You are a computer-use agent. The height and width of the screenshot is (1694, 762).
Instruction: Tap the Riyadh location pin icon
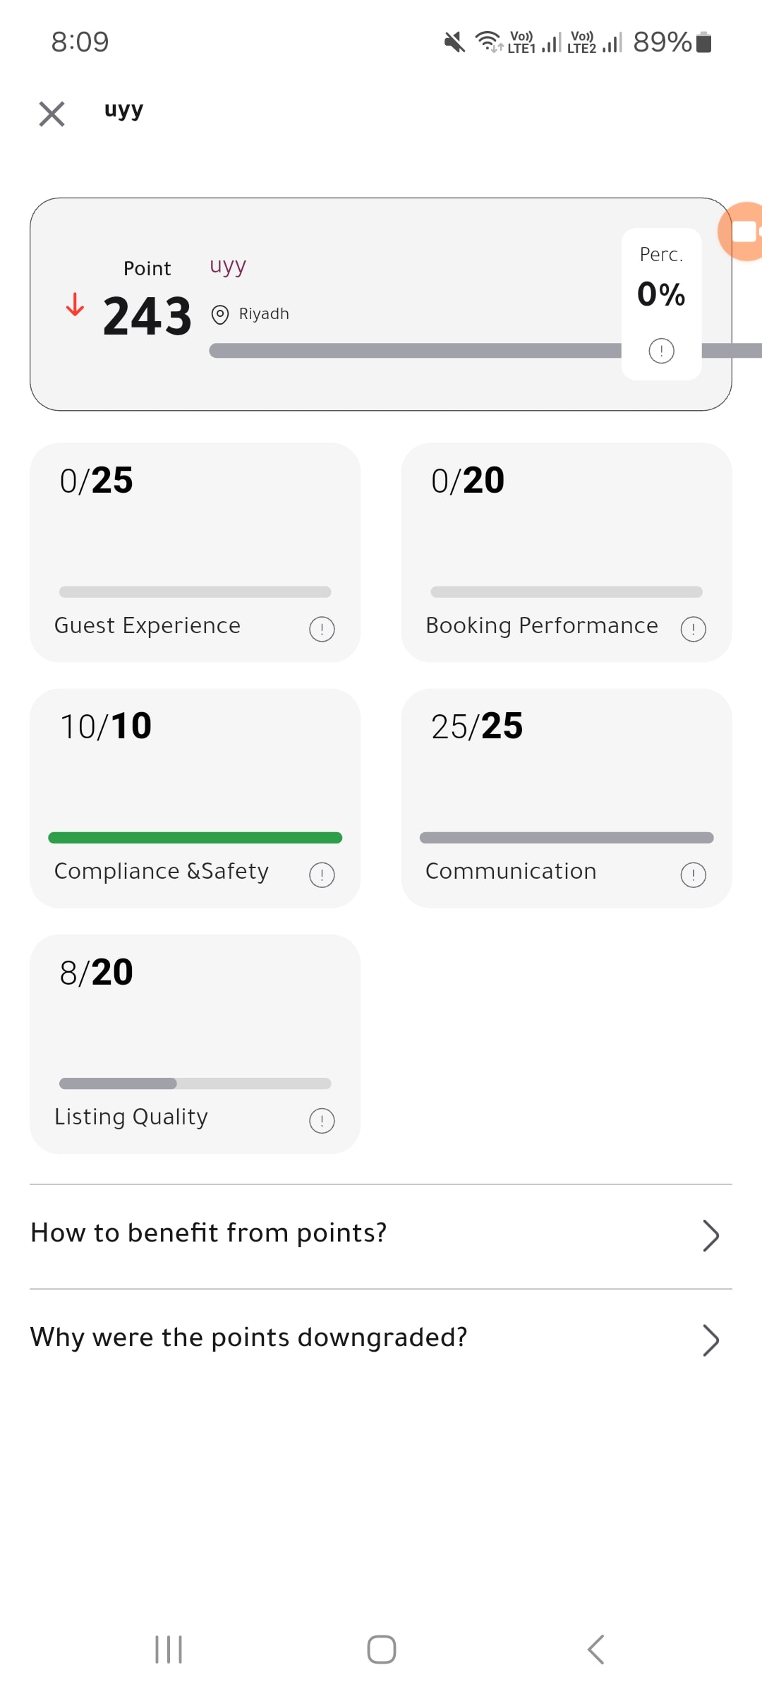220,314
